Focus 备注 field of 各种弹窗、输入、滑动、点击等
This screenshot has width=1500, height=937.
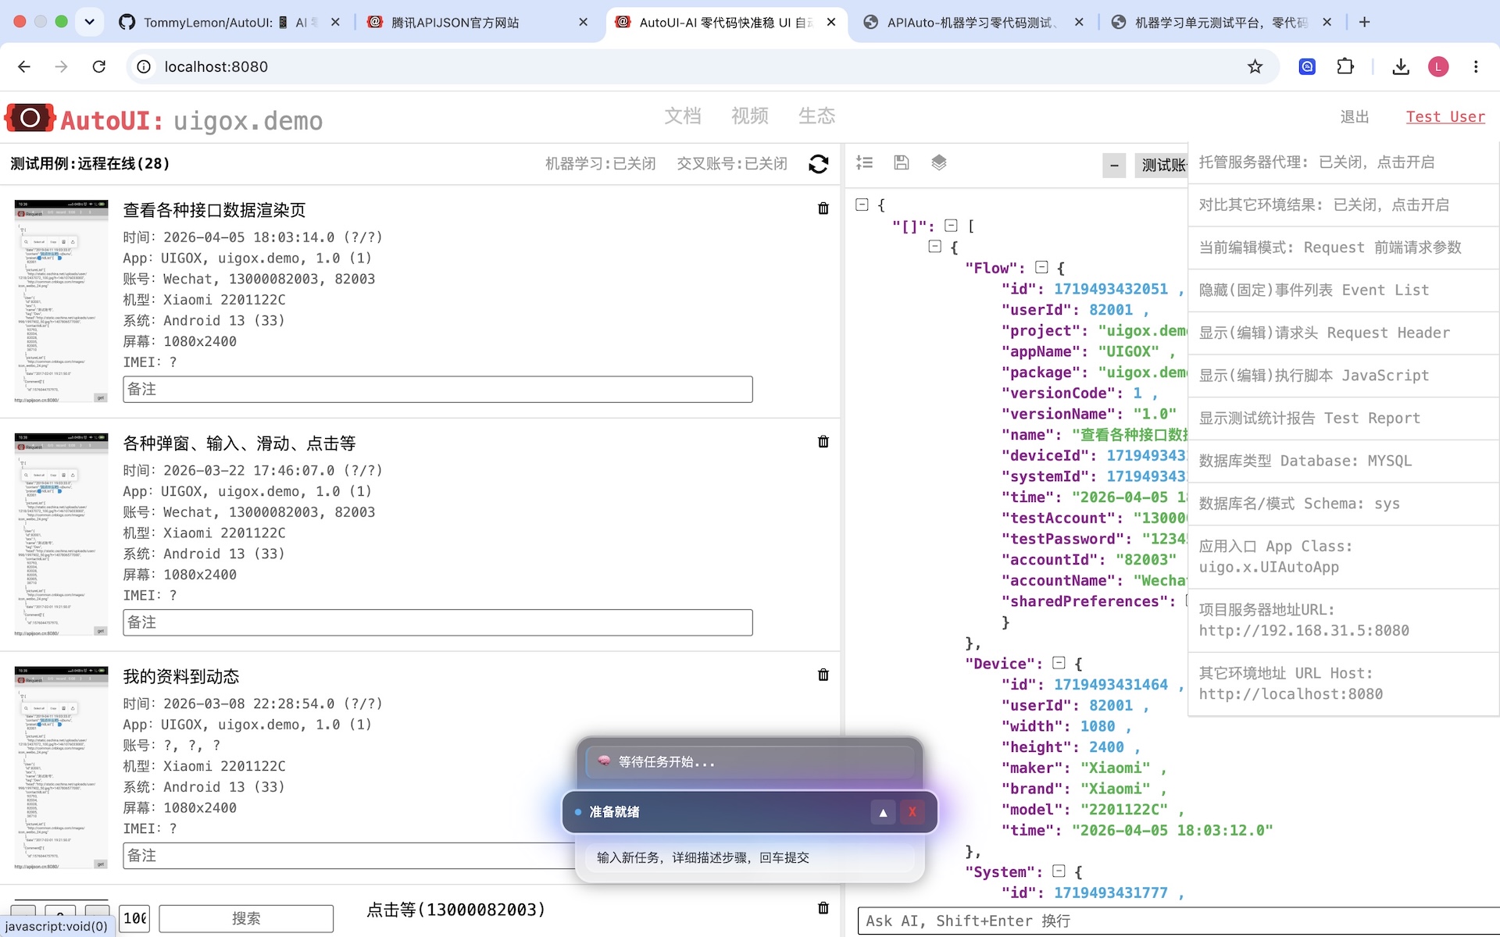(437, 622)
